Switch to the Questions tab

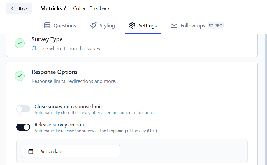(60, 25)
